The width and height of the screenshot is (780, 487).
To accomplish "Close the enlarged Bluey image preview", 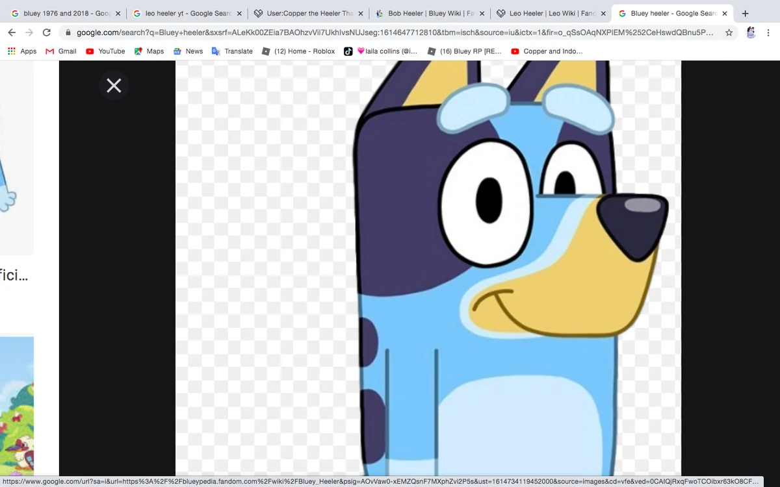I will click(x=114, y=85).
